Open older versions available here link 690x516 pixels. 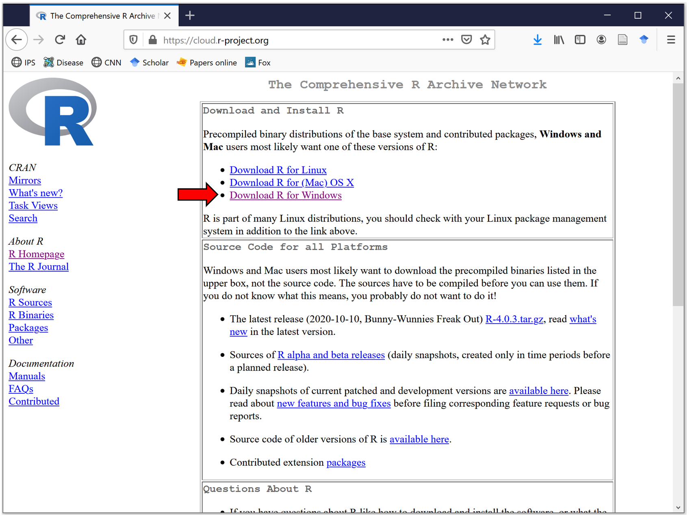(x=419, y=439)
